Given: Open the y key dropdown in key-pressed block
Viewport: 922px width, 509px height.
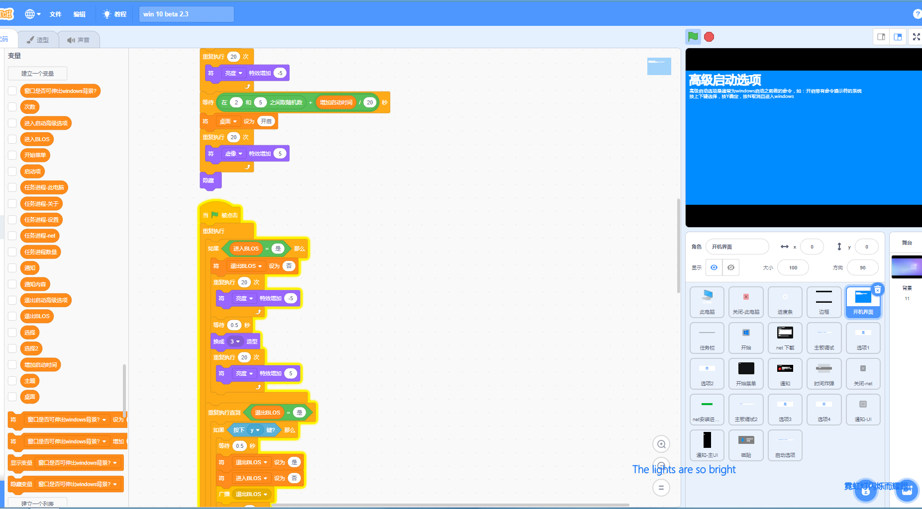Looking at the screenshot, I should pyautogui.click(x=255, y=430).
